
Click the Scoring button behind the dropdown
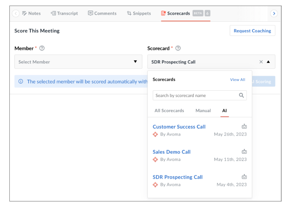[263, 81]
